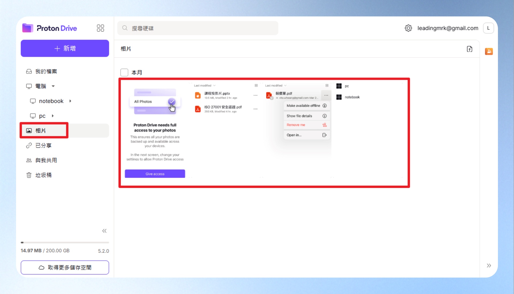Click the storage usage progress bar
This screenshot has width=514, height=294.
(x=65, y=242)
